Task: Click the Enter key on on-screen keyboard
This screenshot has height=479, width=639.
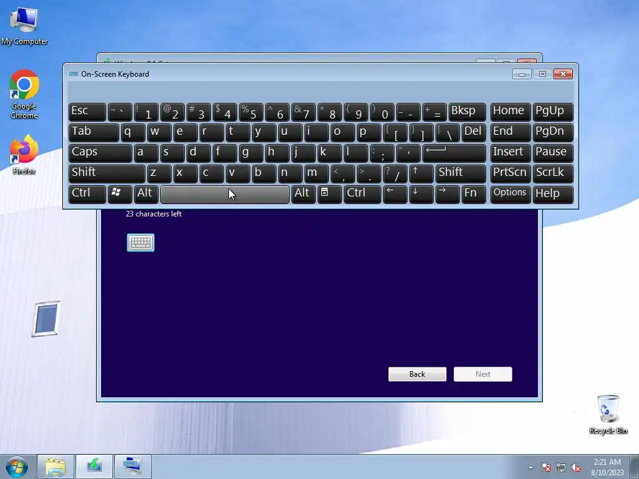Action: (x=454, y=153)
